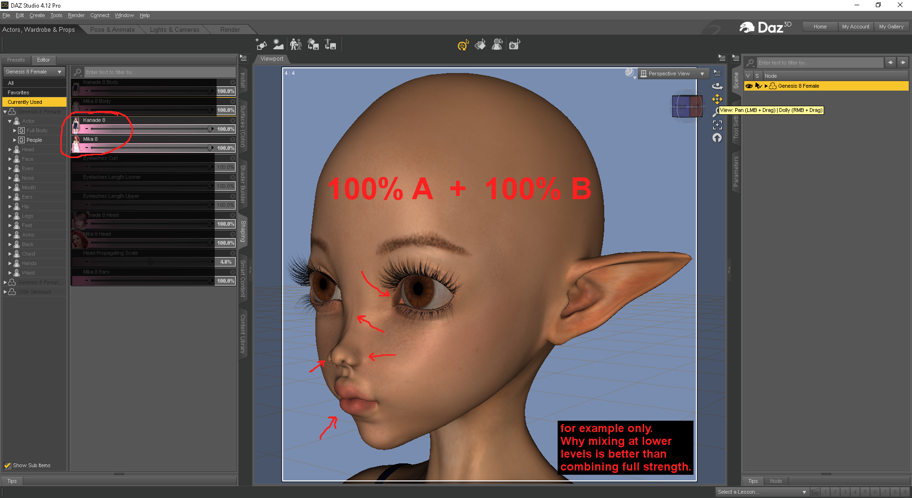Screen dimensions: 912x498
Task: Select the Favorites filter
Action: pos(34,92)
